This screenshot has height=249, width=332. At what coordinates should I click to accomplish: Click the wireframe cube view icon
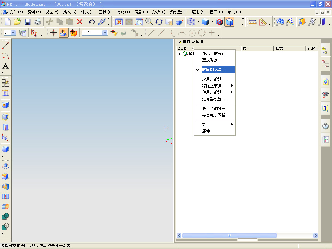pyautogui.click(x=191, y=22)
